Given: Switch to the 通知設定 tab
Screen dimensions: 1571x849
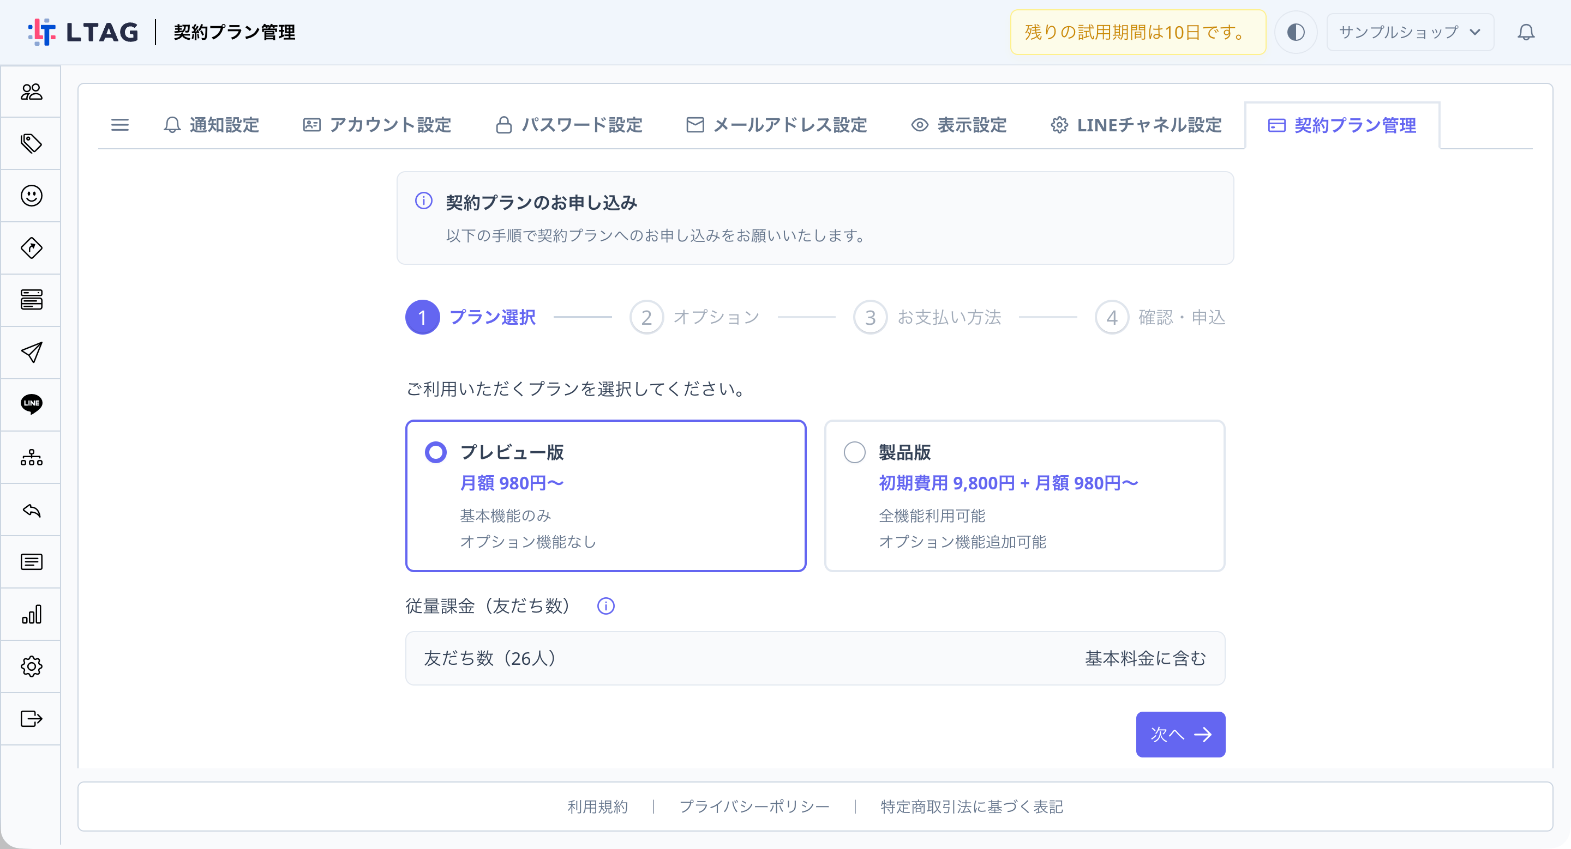Looking at the screenshot, I should (x=212, y=125).
